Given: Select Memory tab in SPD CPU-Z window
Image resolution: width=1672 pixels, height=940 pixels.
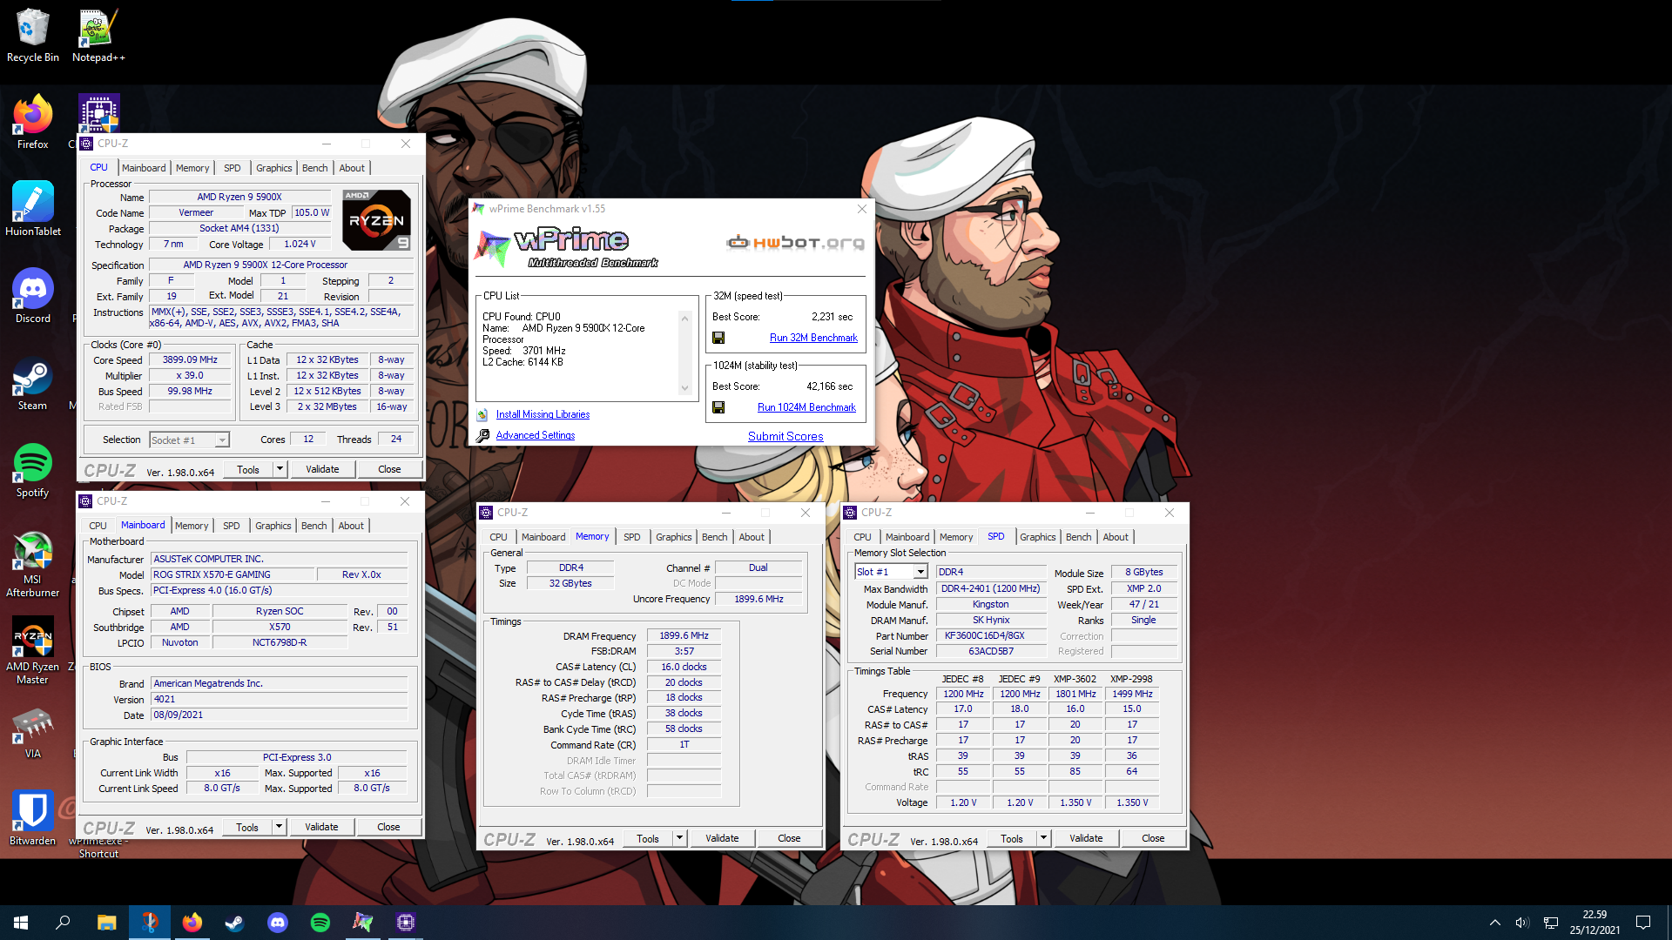Looking at the screenshot, I should [x=956, y=537].
